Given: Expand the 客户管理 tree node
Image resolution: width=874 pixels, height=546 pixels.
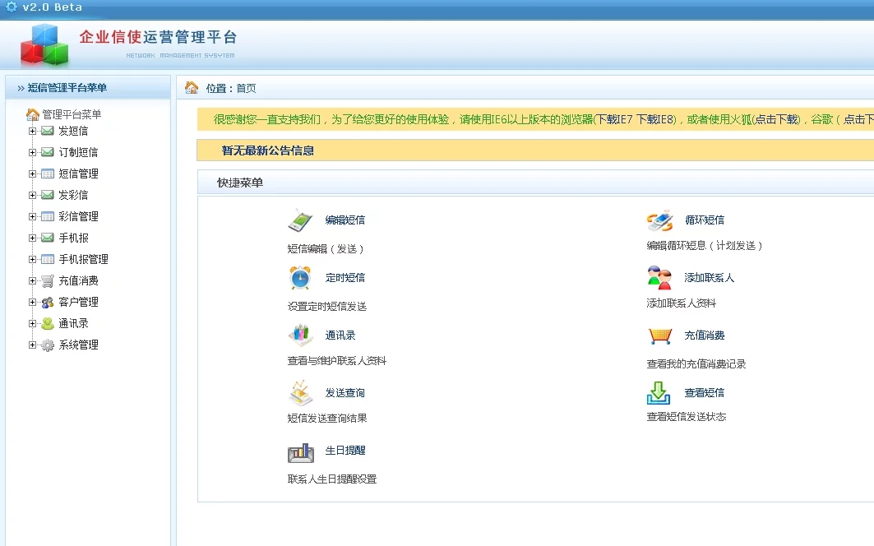Looking at the screenshot, I should click(33, 302).
